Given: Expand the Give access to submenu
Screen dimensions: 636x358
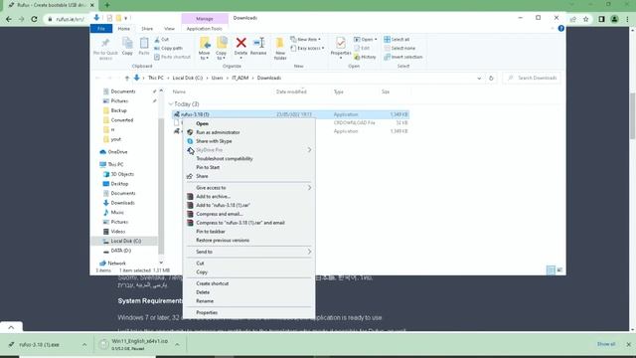Looking at the screenshot, I should point(249,188).
